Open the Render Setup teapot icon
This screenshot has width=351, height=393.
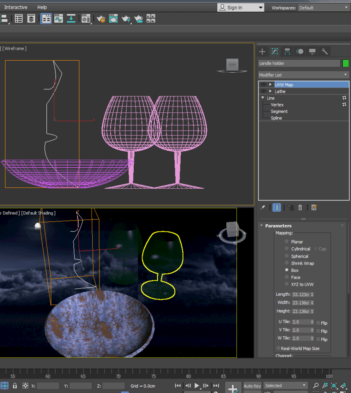pos(101,19)
